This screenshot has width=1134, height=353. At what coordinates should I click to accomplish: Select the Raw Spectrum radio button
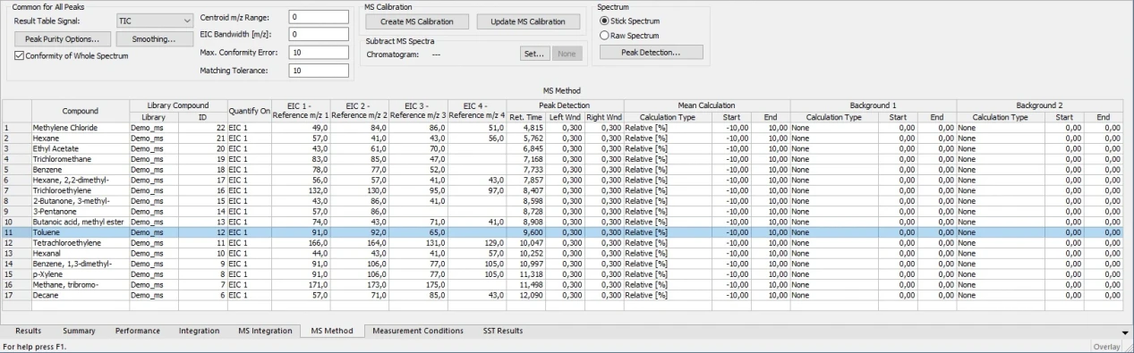click(x=605, y=36)
